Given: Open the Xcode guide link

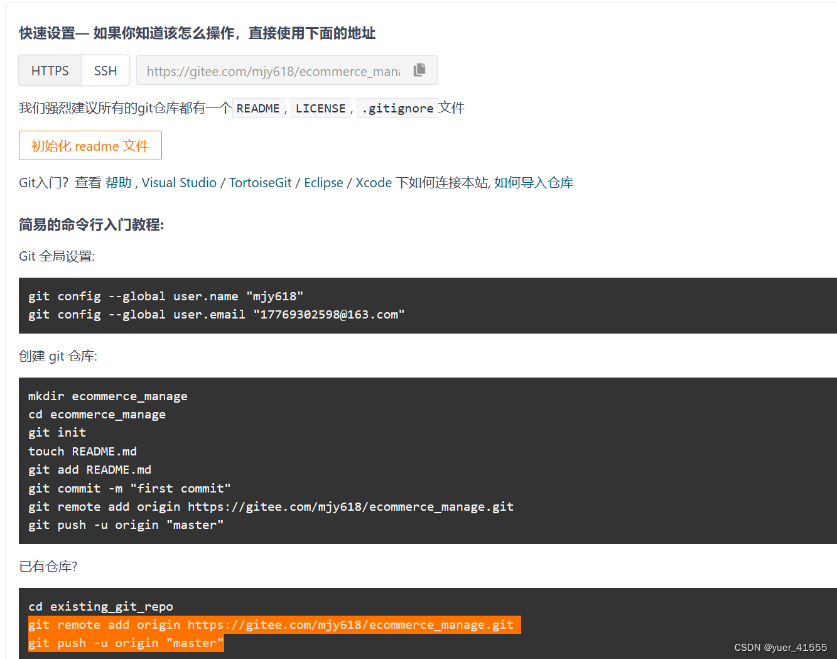Looking at the screenshot, I should coord(374,183).
